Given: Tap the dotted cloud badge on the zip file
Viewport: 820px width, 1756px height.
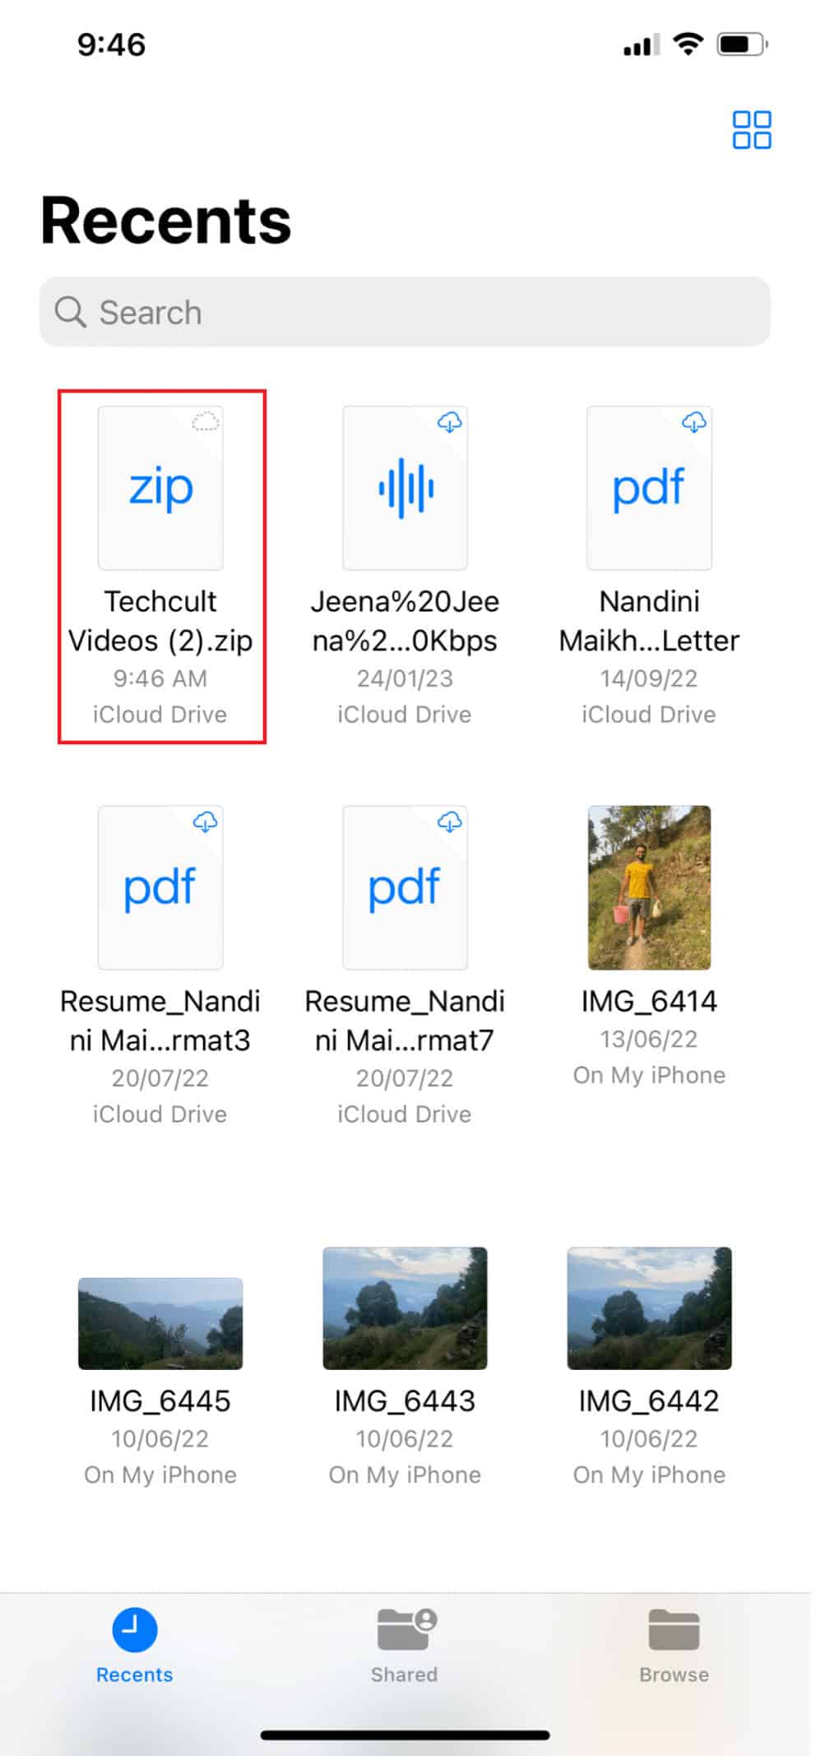Looking at the screenshot, I should [206, 422].
